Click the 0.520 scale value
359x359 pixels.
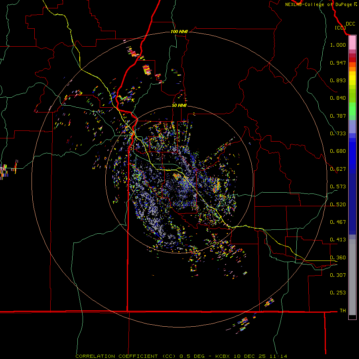[338, 205]
